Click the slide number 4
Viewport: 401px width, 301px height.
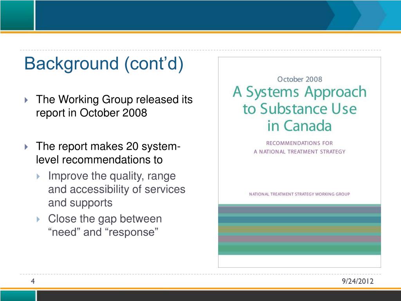coord(33,281)
